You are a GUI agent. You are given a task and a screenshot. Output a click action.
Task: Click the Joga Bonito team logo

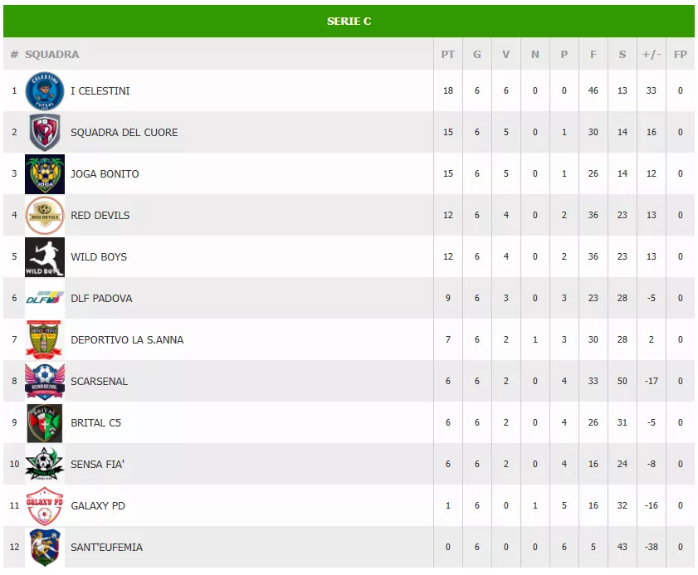tap(45, 174)
